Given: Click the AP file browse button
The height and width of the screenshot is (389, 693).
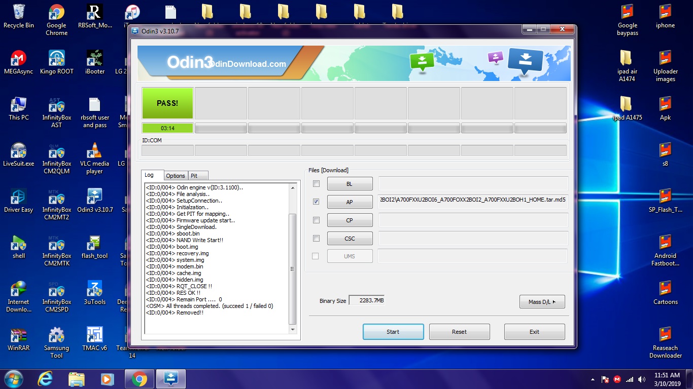Looking at the screenshot, I should click(350, 202).
